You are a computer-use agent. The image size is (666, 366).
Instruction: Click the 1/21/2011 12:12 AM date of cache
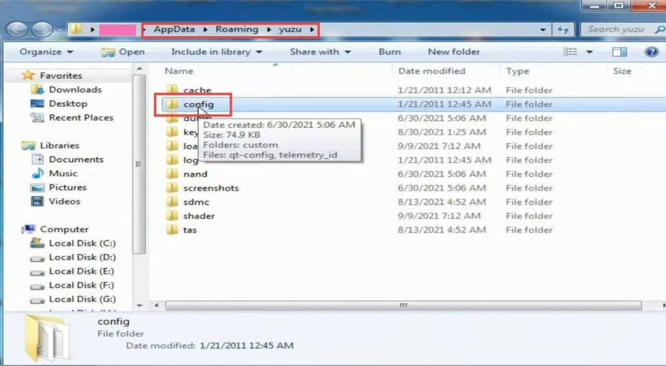[444, 90]
